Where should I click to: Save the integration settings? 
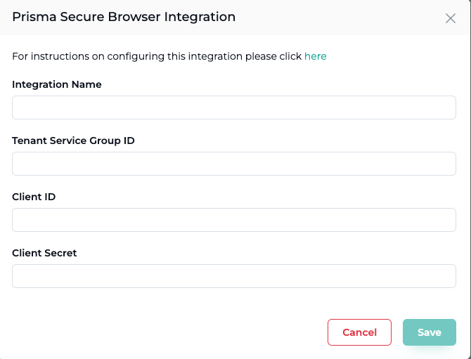(x=429, y=332)
